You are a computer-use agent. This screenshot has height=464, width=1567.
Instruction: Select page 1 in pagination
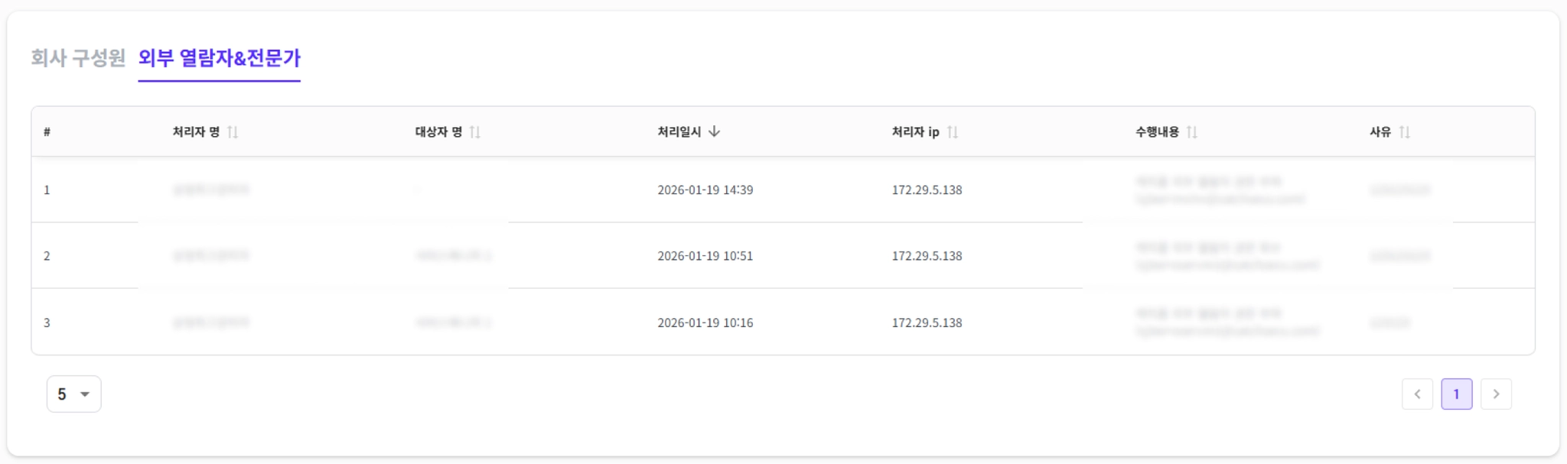[1456, 394]
